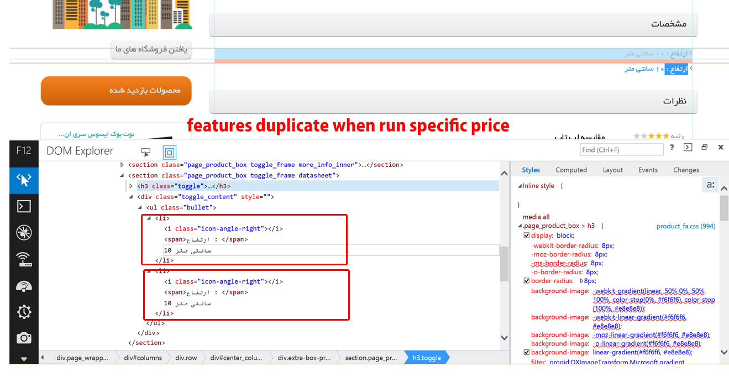Click the DOM tree scroll down arrow

pyautogui.click(x=504, y=337)
